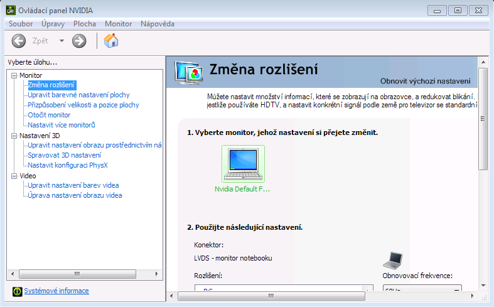Click the Video category label
Screen dimensions: 494x307
28,176
